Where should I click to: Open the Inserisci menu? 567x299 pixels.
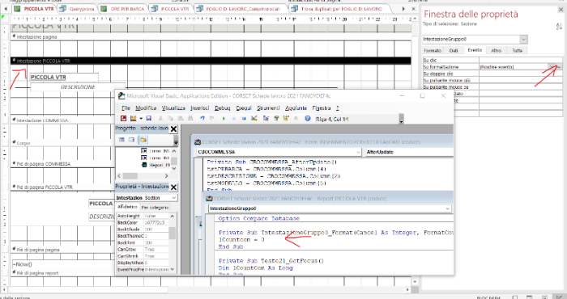tap(199, 107)
